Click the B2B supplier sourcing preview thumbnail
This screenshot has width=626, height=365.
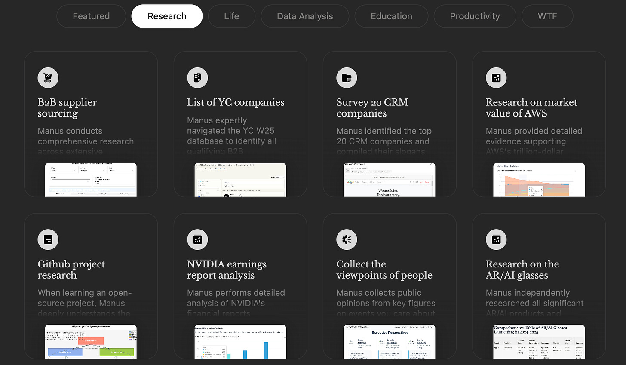(91, 180)
